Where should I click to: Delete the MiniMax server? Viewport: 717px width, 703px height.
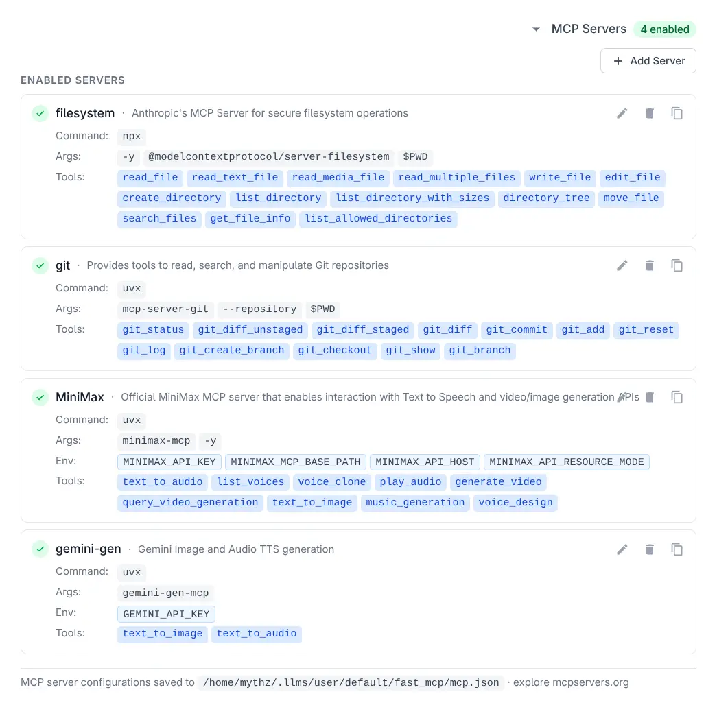click(x=650, y=397)
